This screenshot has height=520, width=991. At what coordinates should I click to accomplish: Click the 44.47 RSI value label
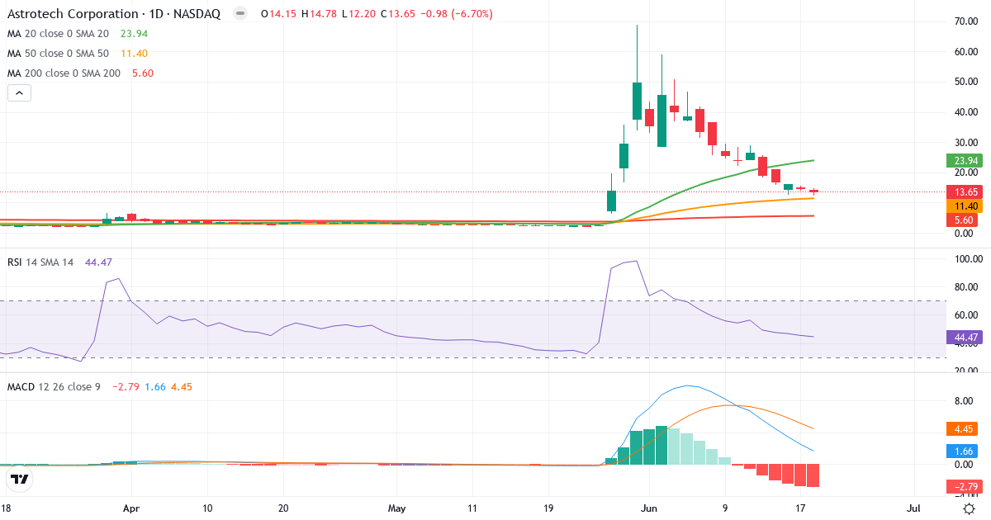tap(964, 337)
